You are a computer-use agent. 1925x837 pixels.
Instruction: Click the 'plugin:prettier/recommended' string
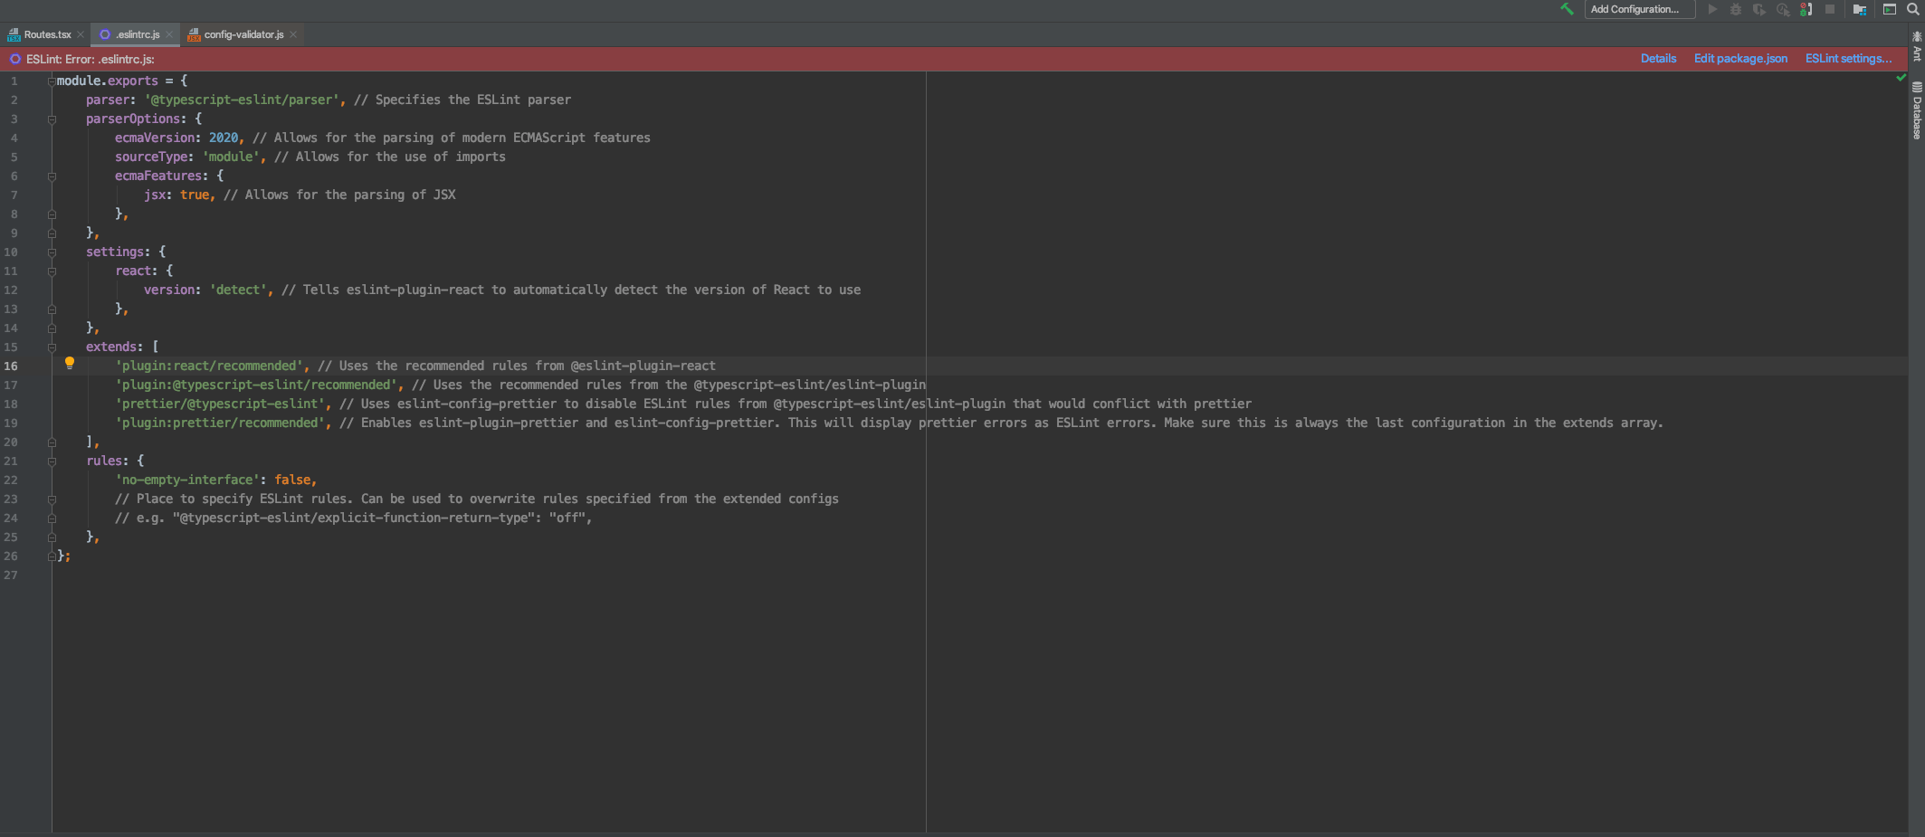tap(221, 423)
